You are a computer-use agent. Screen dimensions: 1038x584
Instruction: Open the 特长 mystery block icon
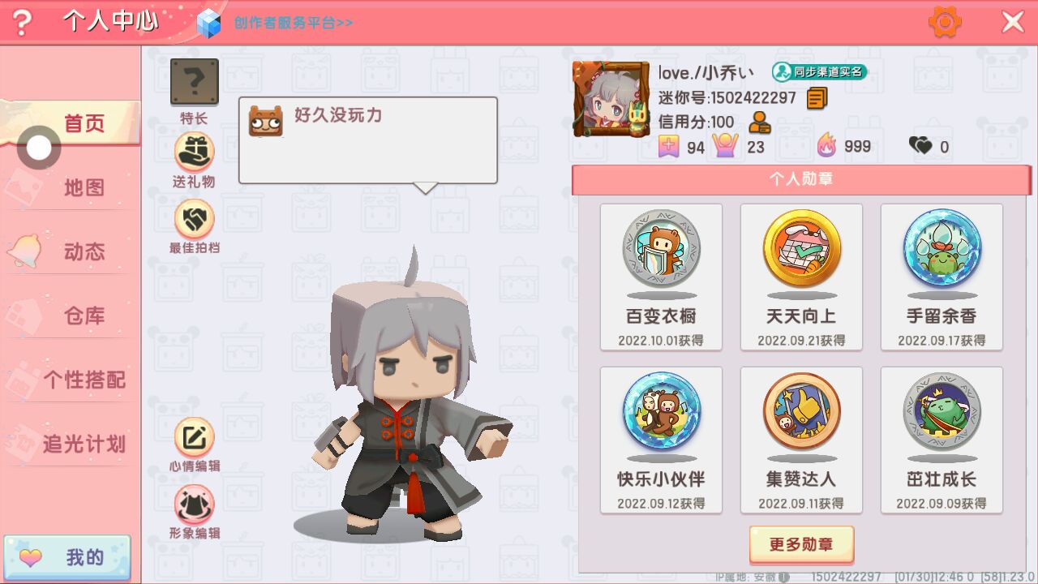pos(194,82)
